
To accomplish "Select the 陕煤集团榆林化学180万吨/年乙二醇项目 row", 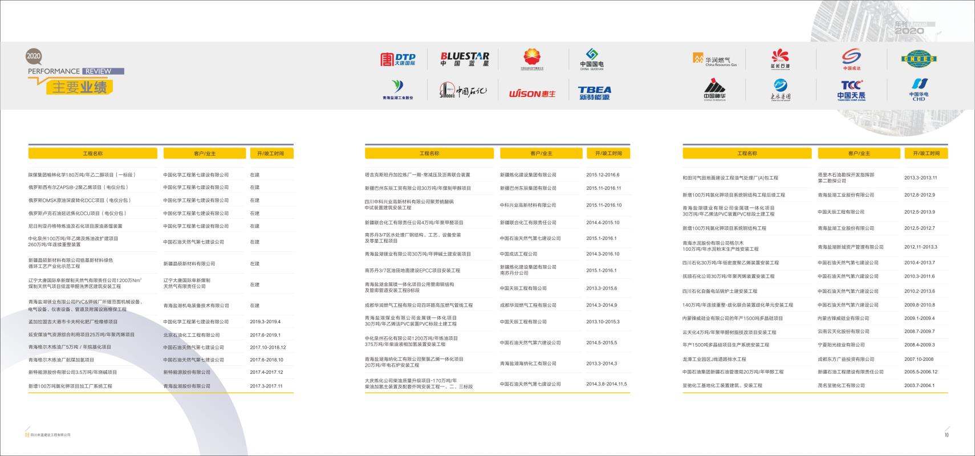I will click(161, 175).
